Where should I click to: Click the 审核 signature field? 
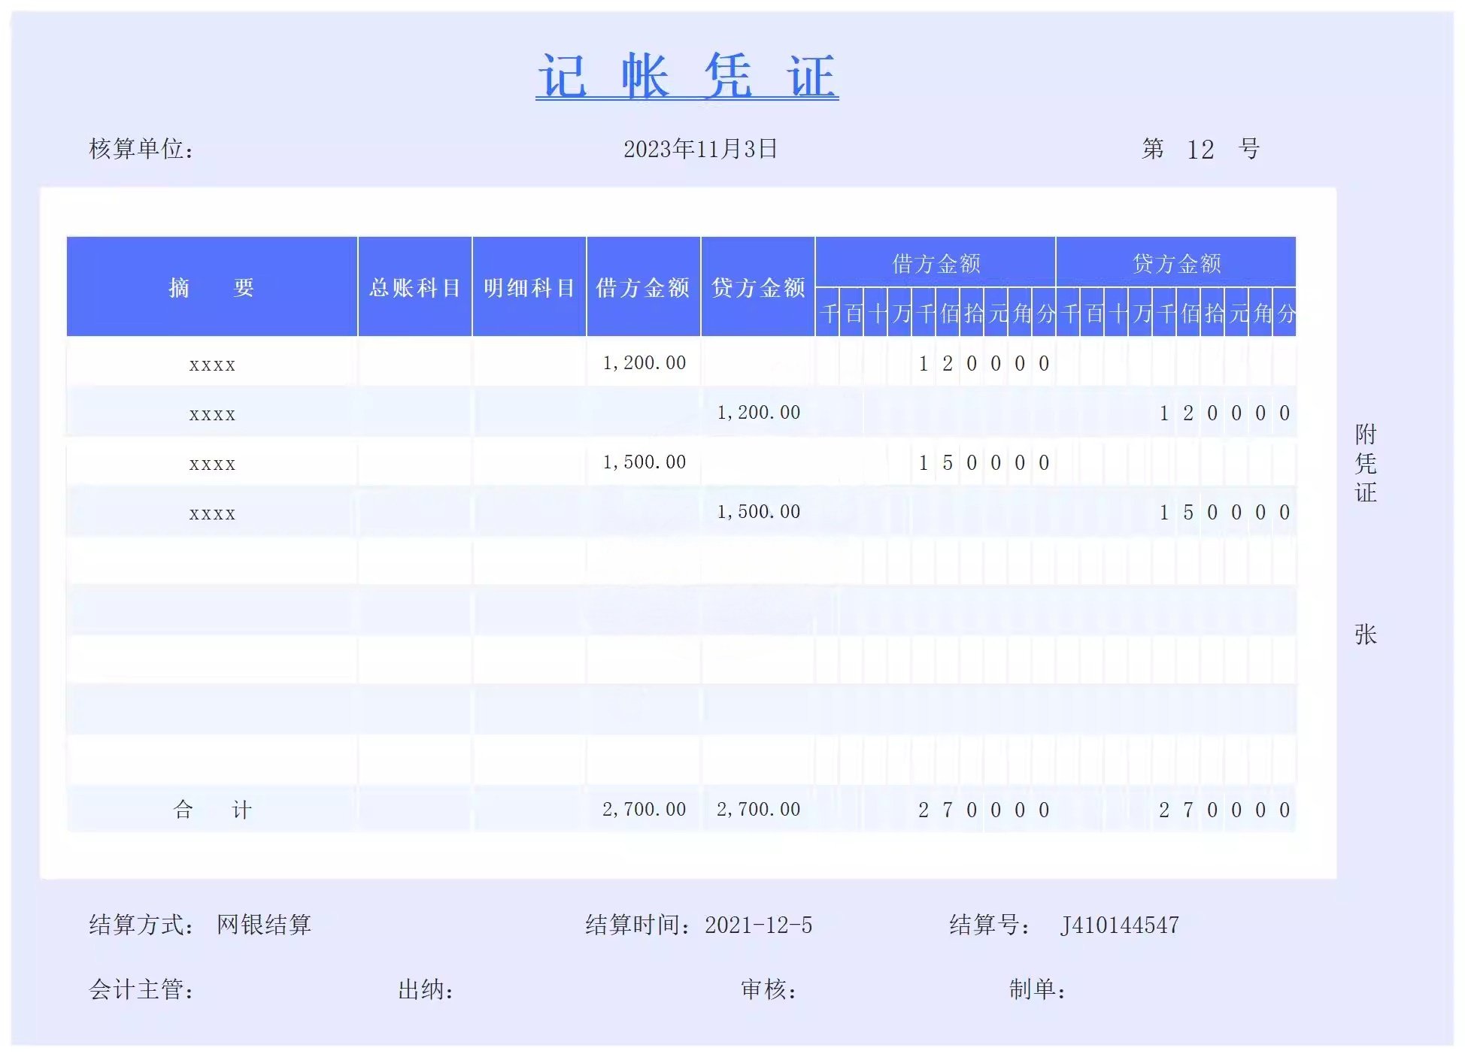pyautogui.click(x=769, y=989)
